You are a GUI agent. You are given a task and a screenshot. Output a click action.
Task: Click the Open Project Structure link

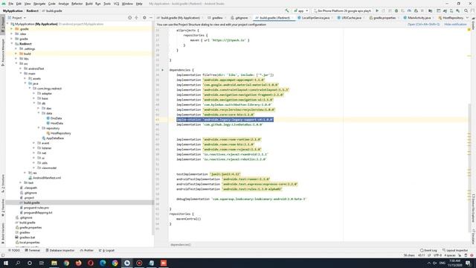click(423, 25)
